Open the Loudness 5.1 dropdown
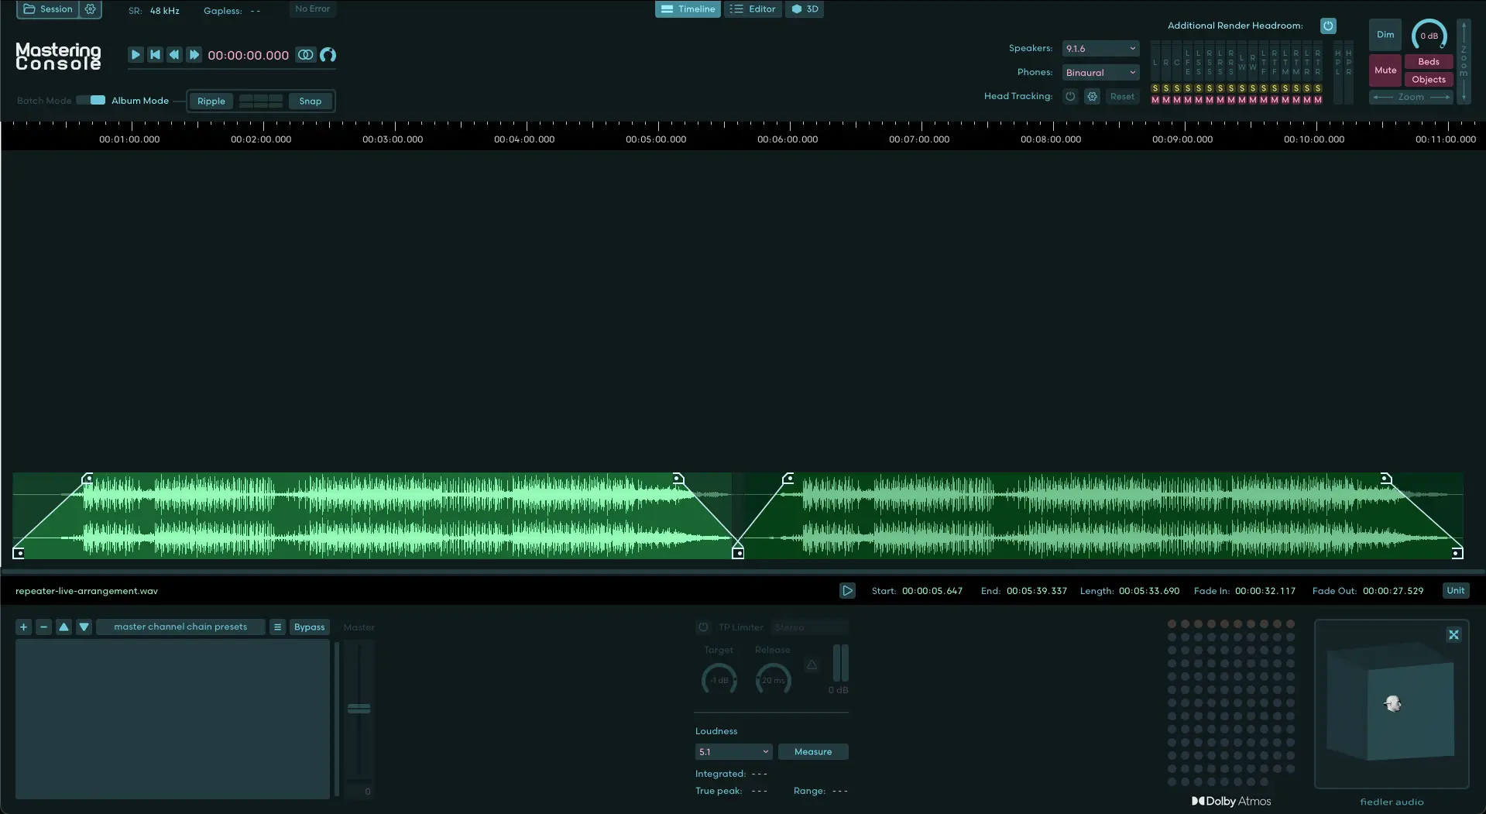1486x814 pixels. 733,751
